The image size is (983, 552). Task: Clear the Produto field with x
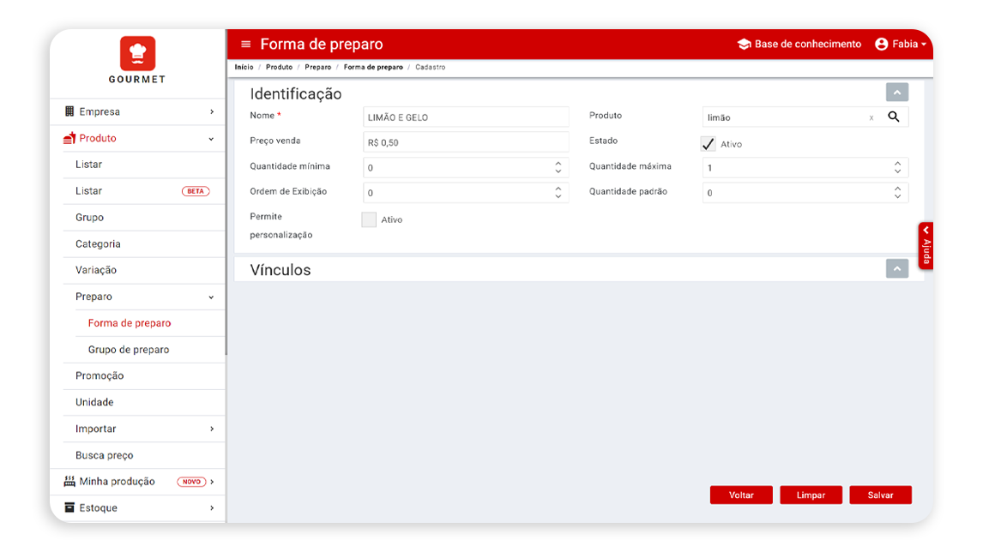click(x=871, y=117)
